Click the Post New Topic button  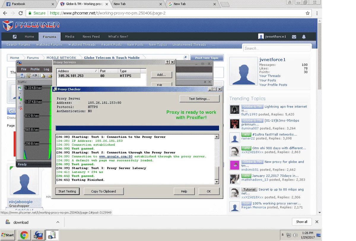207,58
